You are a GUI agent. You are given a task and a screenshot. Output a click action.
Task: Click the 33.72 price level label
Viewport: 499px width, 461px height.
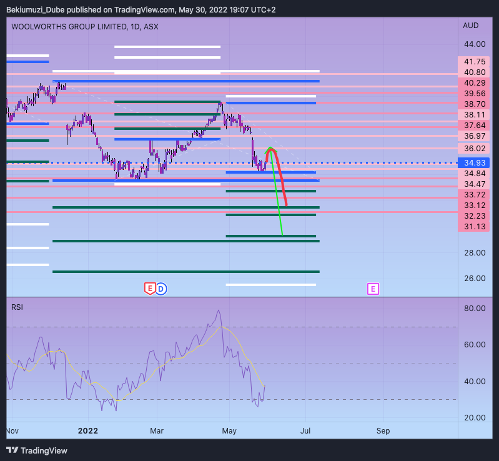(473, 194)
